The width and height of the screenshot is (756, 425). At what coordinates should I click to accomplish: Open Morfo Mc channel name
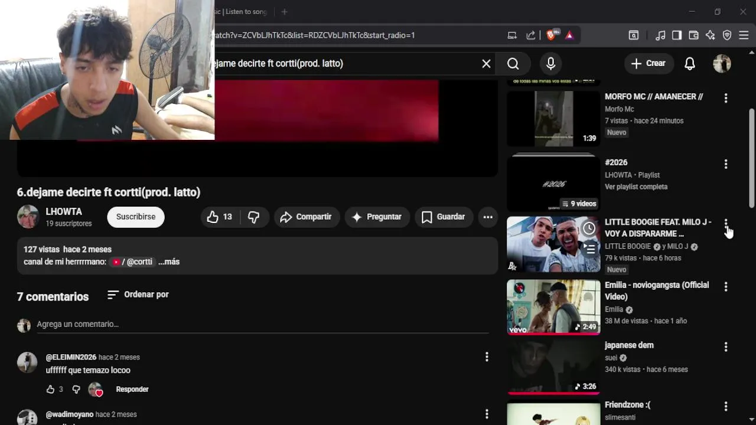pyautogui.click(x=620, y=109)
